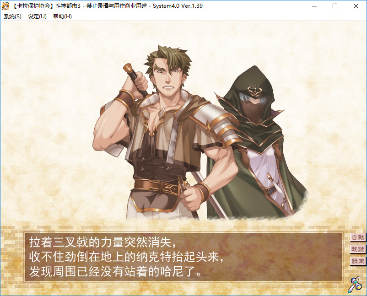Open the 設定 settings button beside dialogue

358,261
